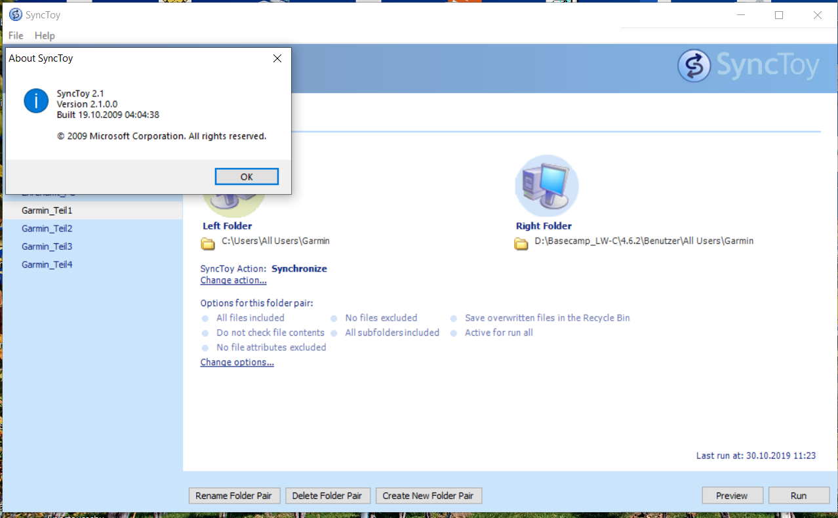Open the File menu
The height and width of the screenshot is (518, 838).
16,35
